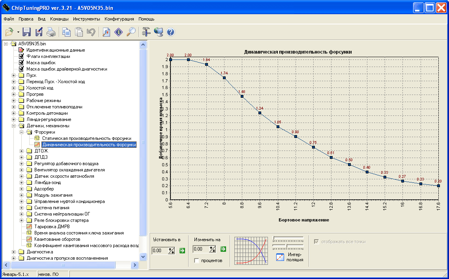Click the Установить в value field

click(160, 250)
